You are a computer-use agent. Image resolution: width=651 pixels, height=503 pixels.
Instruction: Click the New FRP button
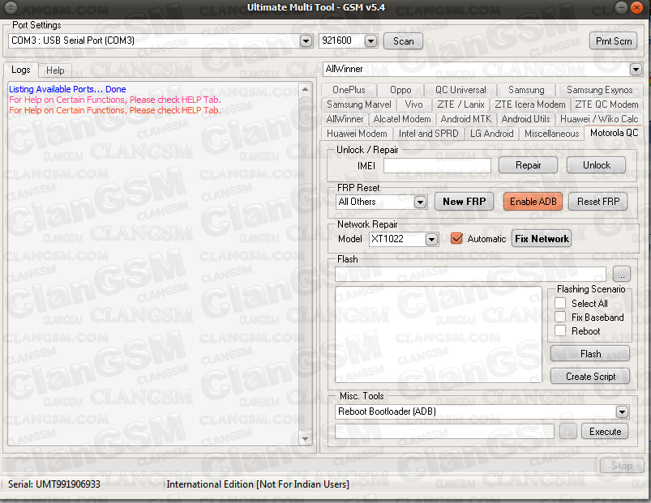click(465, 202)
